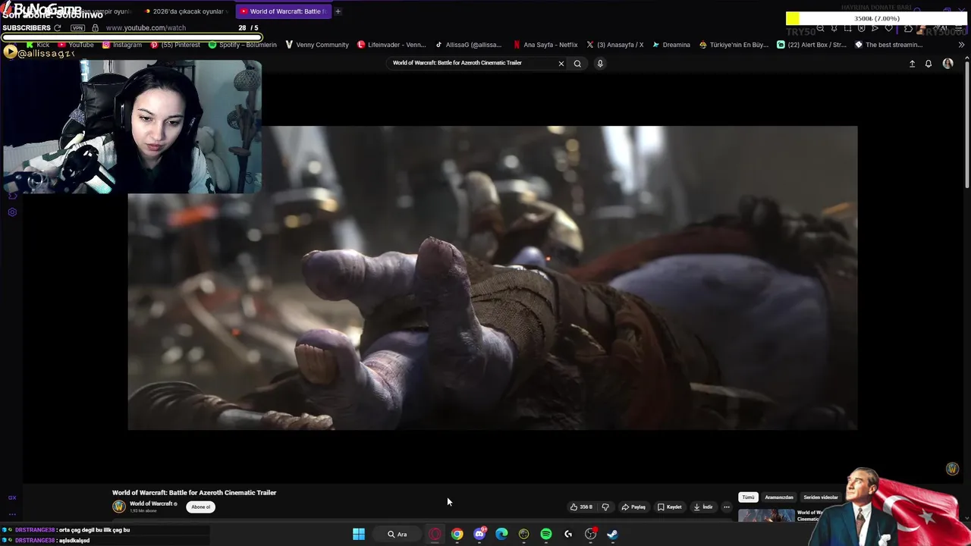971x546 pixels.
Task: Open the World of Warcraft channel name
Action: (151, 504)
